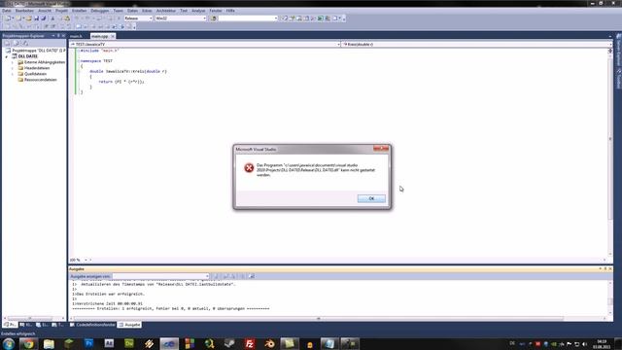Open Google Chrome from the taskbar
622x350 pixels.
[28, 343]
